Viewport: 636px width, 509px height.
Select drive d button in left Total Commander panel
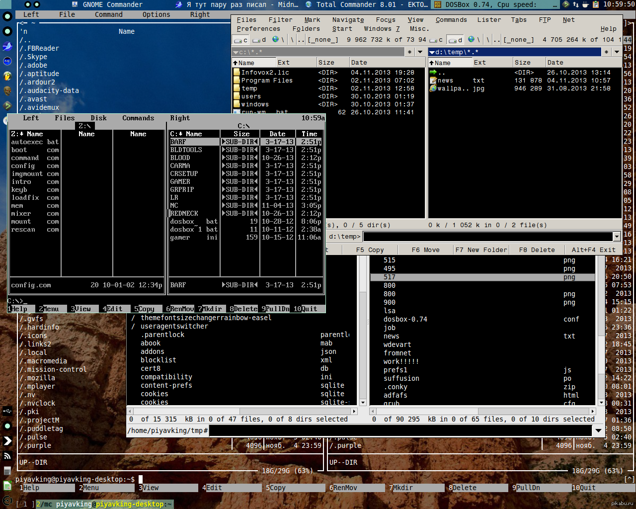click(x=259, y=40)
